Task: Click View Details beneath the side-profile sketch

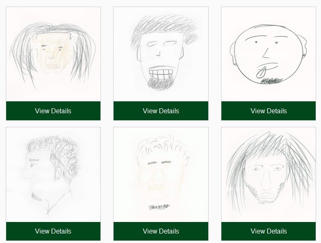Action: pyautogui.click(x=53, y=231)
